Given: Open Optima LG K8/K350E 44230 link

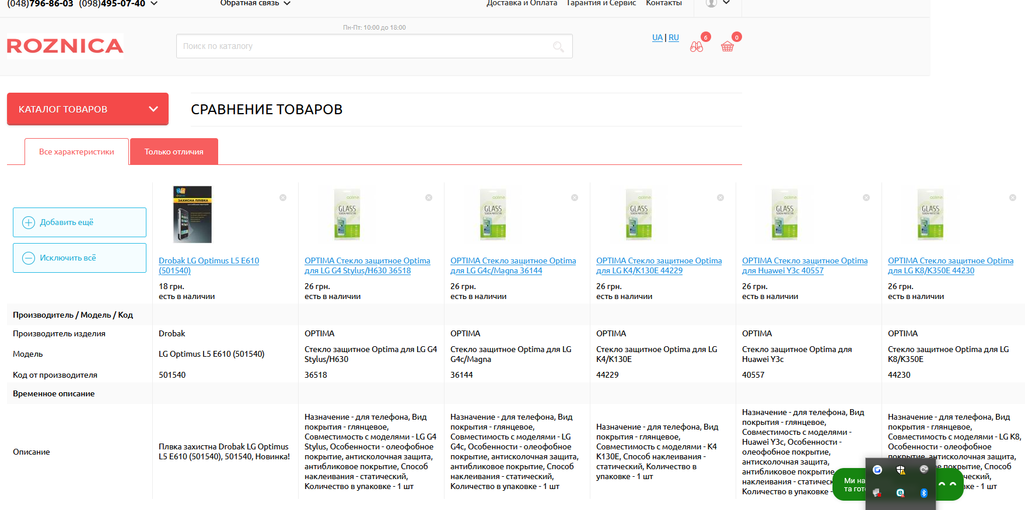Looking at the screenshot, I should click(951, 266).
